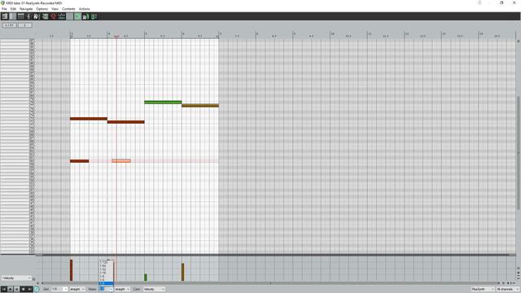The image size is (521, 293).
Task: Click the go to end transport button
Action: 29,290
